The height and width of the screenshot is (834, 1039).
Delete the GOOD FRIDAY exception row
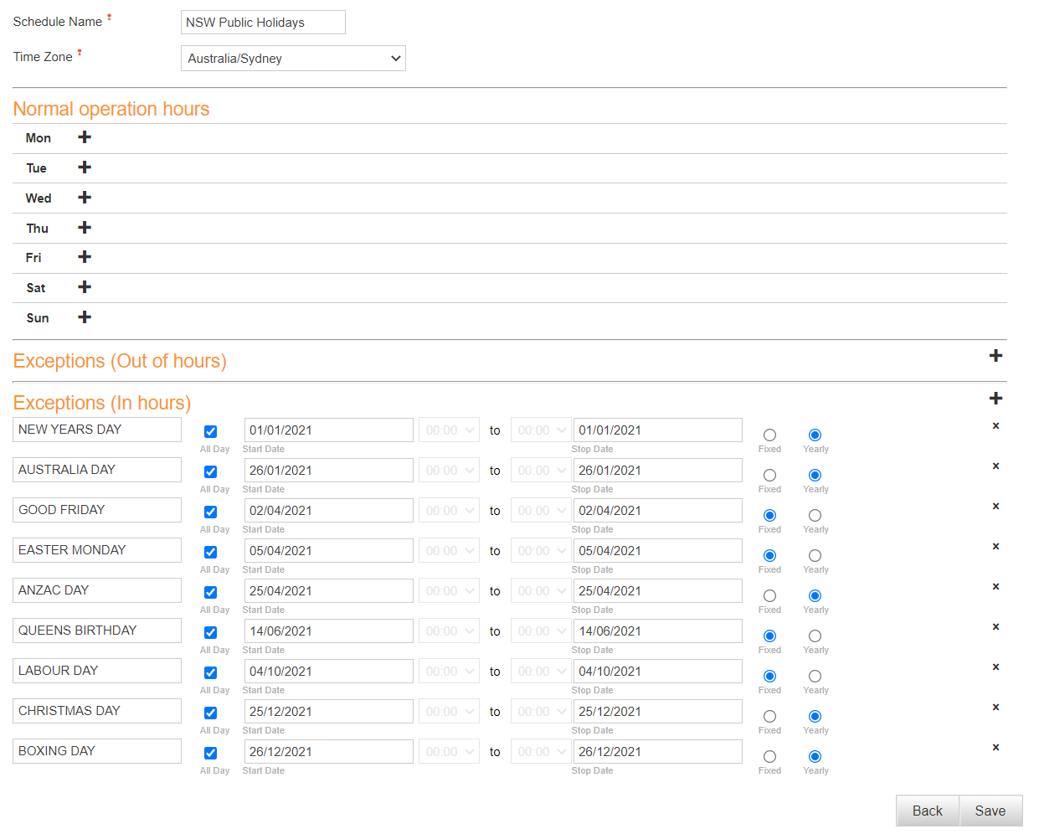click(x=995, y=507)
